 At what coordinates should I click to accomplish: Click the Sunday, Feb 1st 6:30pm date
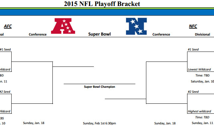[x=100, y=123]
